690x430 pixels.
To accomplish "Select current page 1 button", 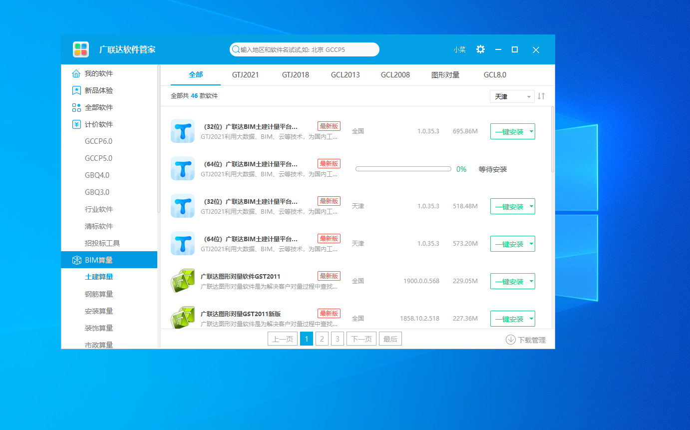I will [307, 339].
